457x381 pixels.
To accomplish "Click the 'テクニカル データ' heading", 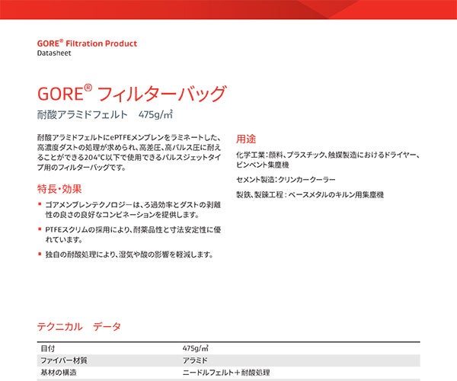I will click(x=79, y=326).
